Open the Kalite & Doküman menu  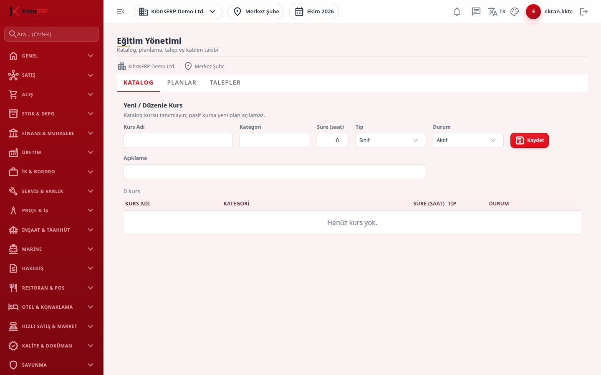coord(52,346)
